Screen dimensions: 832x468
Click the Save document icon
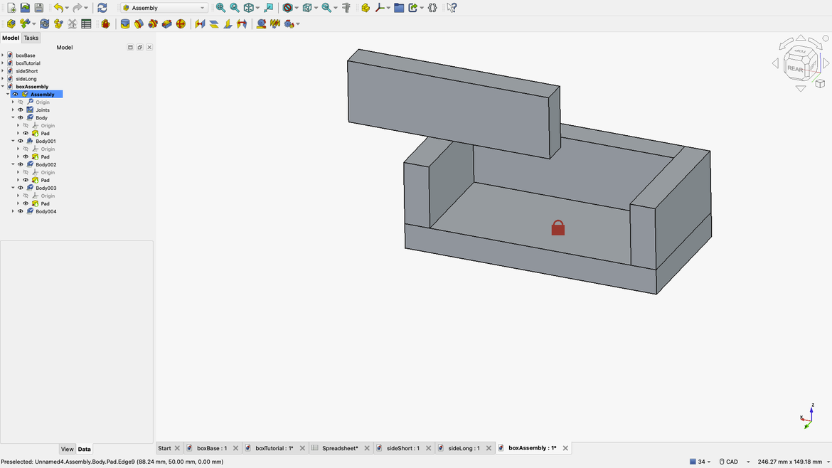tap(39, 8)
